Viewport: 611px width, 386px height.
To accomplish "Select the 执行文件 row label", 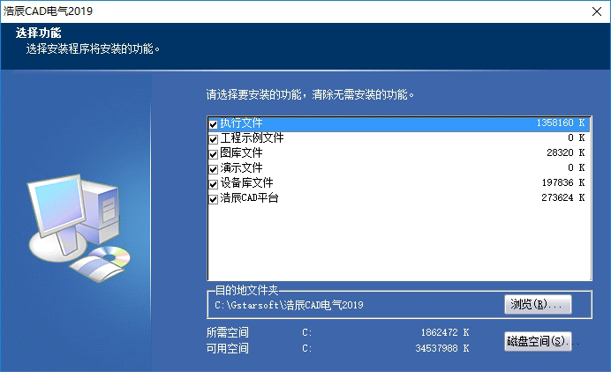I will coord(241,123).
